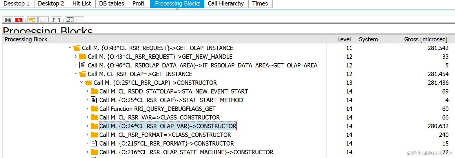Click the folder icon of CL_RSR_OLAP_VAR CONSTRUCTOR
This screenshot has height=158, width=455.
(94, 126)
